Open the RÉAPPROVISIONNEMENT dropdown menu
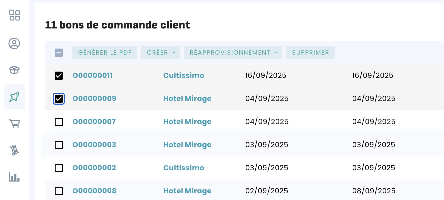The image size is (444, 200). click(x=233, y=53)
